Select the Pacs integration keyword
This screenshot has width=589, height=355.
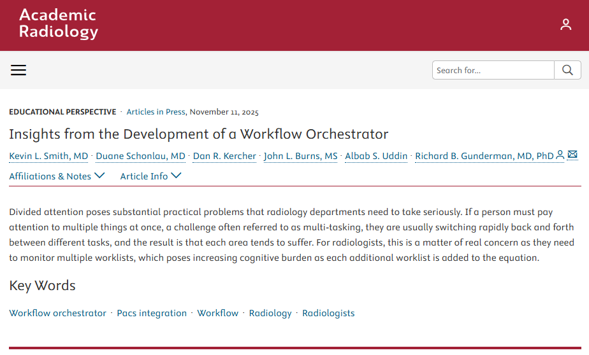152,313
